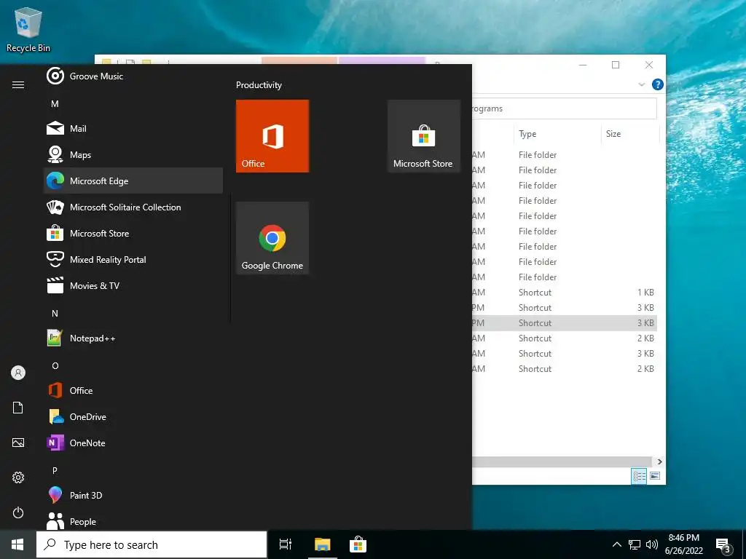The width and height of the screenshot is (746, 559).
Task: Launch Notepad++ from the app list
Action: 133,338
